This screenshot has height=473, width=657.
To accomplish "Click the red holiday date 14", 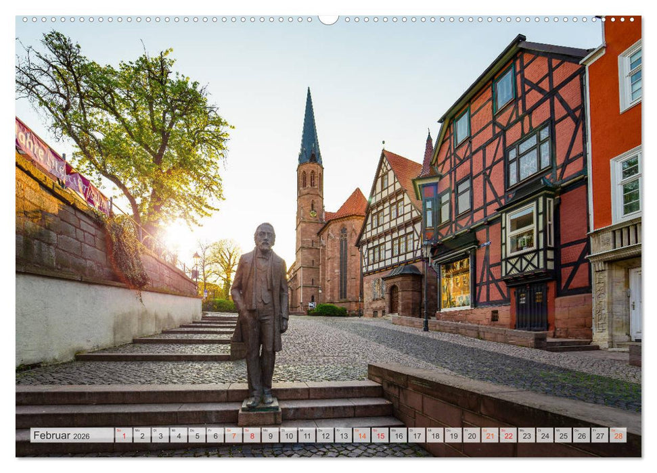I will tap(362, 436).
